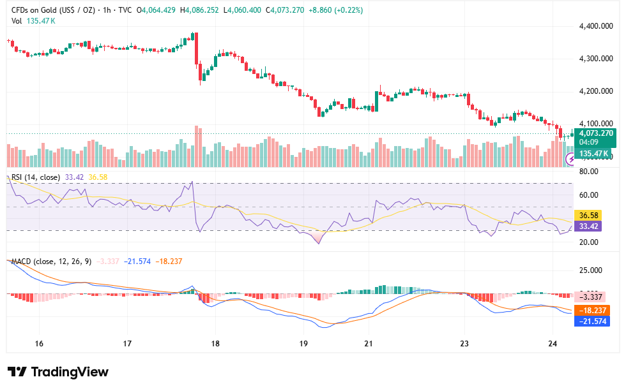This screenshot has height=391, width=626.
Task: Click the close value C4,073.270 in the header
Action: 285,10
